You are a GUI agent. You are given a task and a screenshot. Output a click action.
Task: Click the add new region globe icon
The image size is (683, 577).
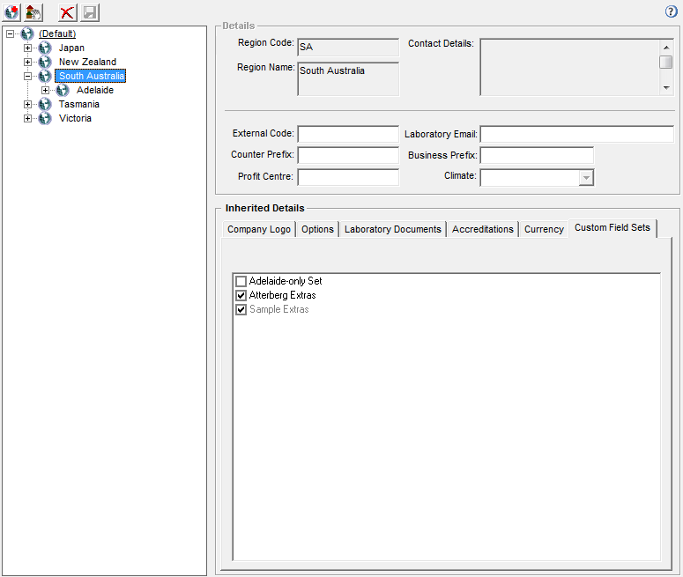(x=12, y=12)
